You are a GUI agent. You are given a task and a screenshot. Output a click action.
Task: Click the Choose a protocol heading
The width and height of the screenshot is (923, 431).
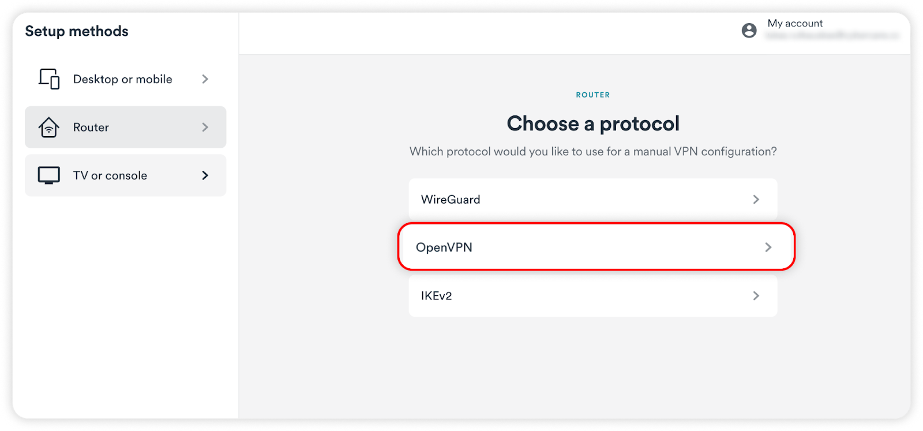coord(593,123)
